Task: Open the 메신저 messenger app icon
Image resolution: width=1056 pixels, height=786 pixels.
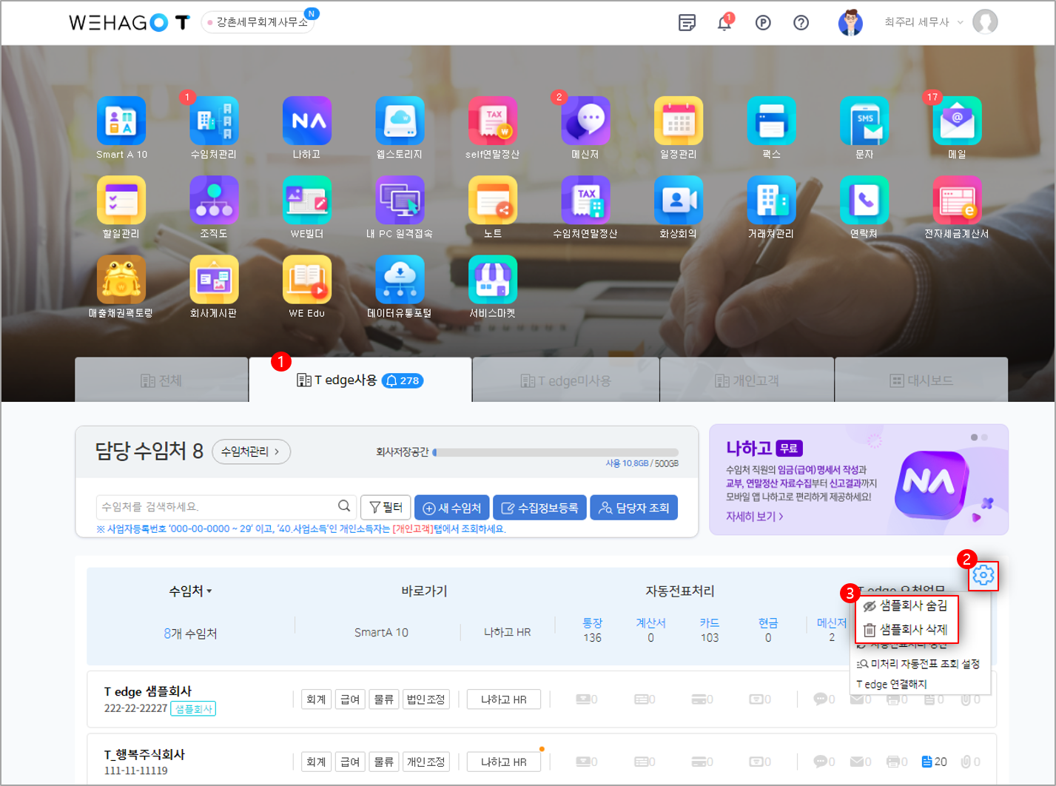Action: 585,121
